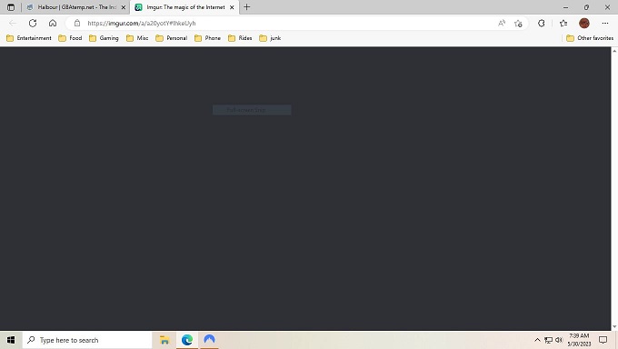This screenshot has width=618, height=349.
Task: Open Settings and more menu
Action: tap(605, 24)
